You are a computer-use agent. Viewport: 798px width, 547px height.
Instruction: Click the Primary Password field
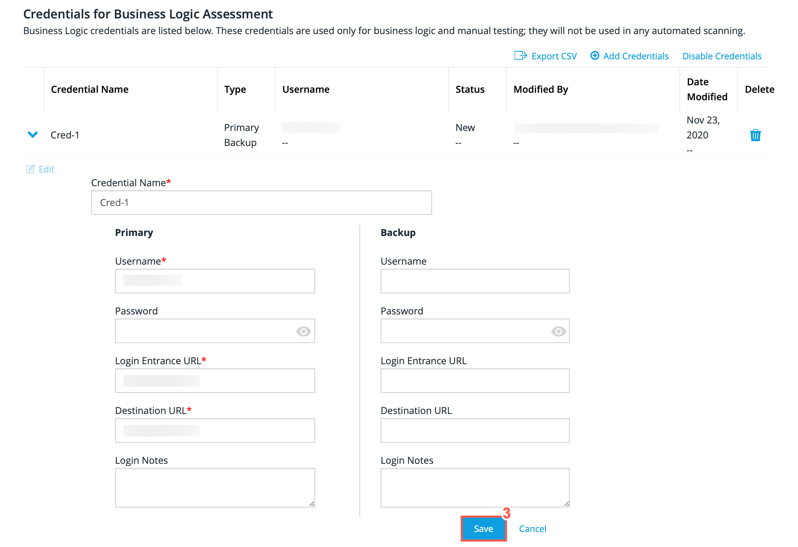215,331
